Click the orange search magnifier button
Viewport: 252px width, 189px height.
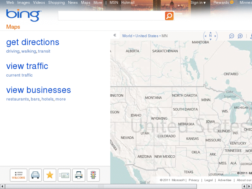pyautogui.click(x=169, y=16)
